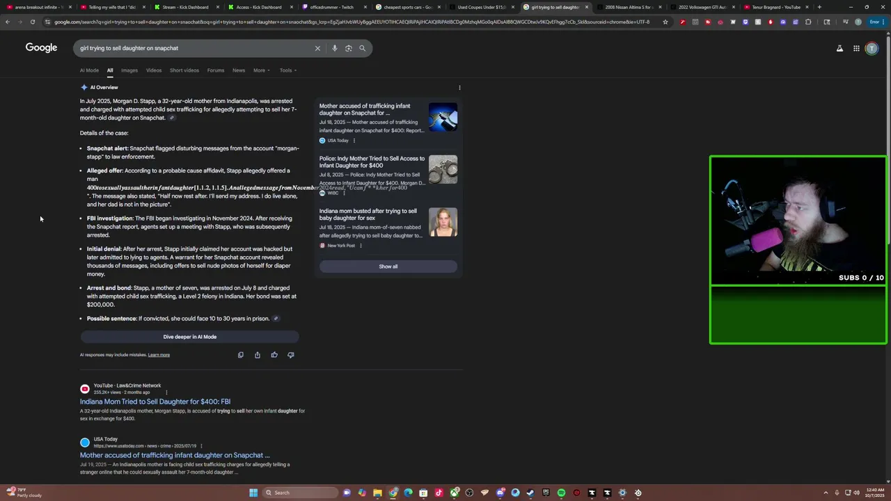Go to the Google homepage logo
This screenshot has height=501, width=891.
pos(41,48)
